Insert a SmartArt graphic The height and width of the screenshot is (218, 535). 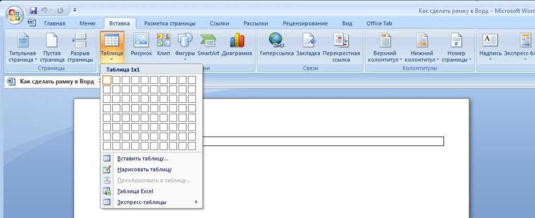point(208,45)
